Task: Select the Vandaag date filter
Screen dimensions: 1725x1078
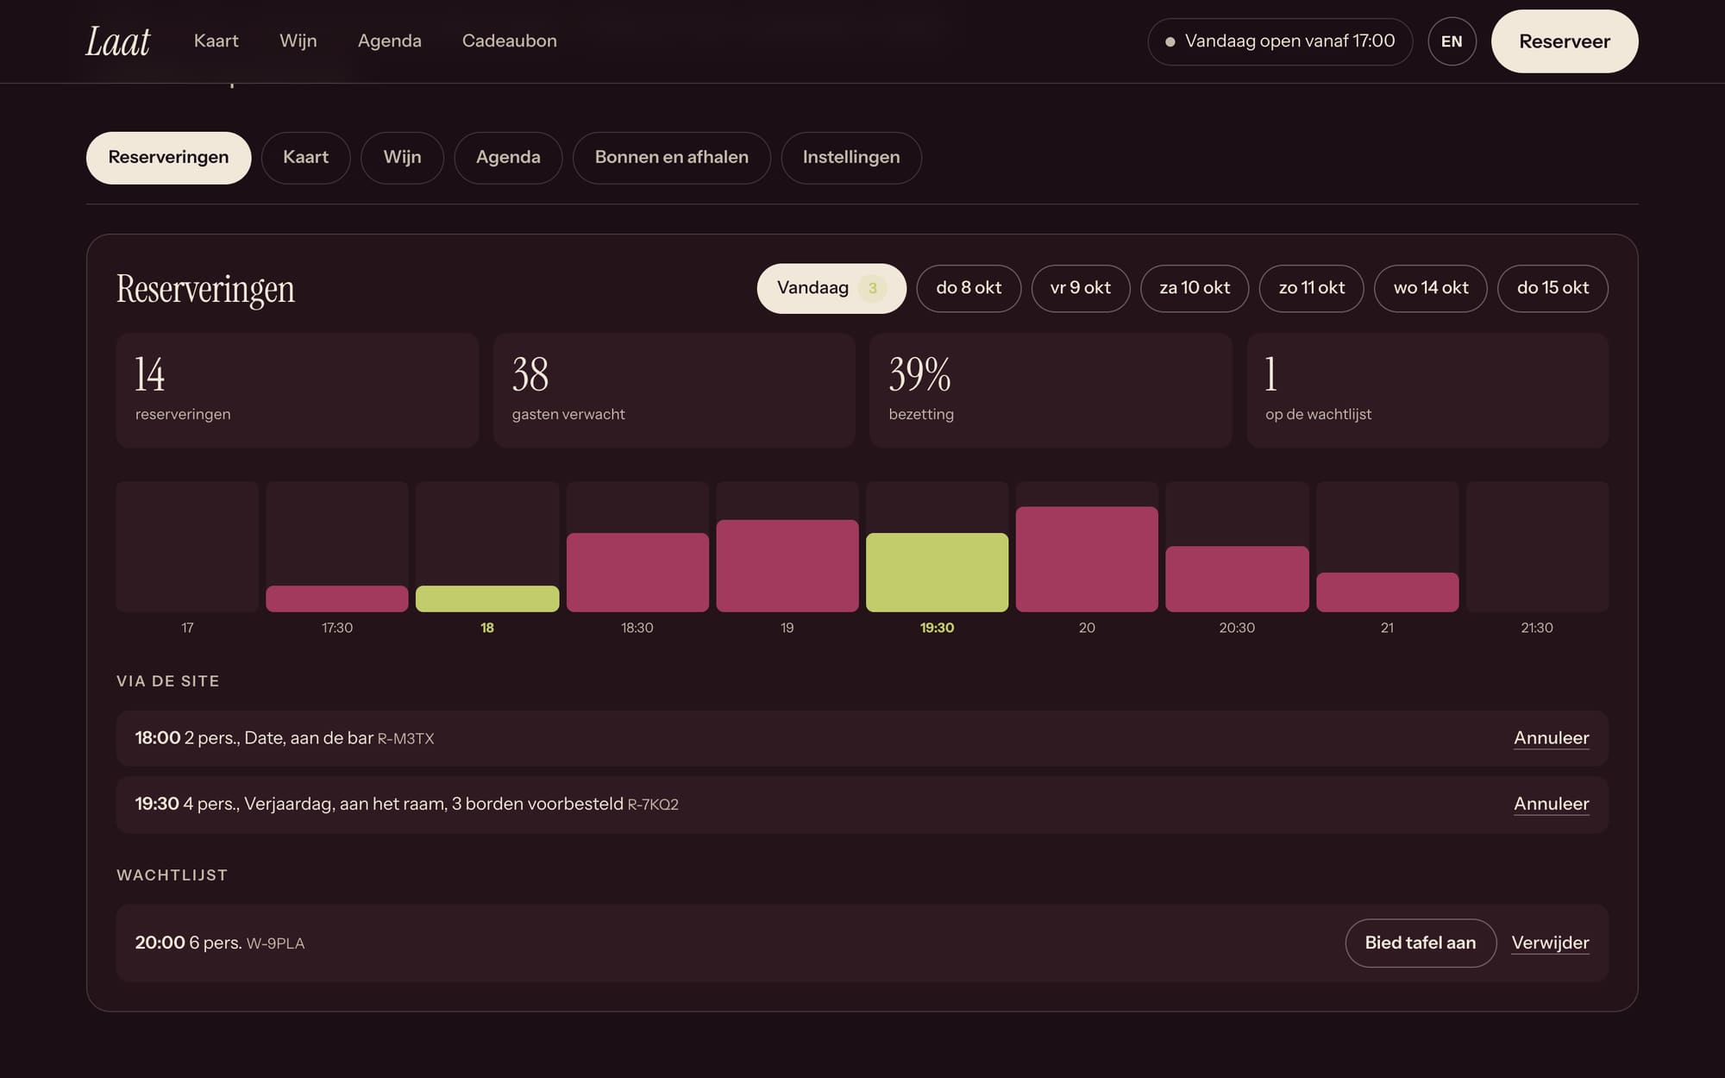Action: pos(831,288)
